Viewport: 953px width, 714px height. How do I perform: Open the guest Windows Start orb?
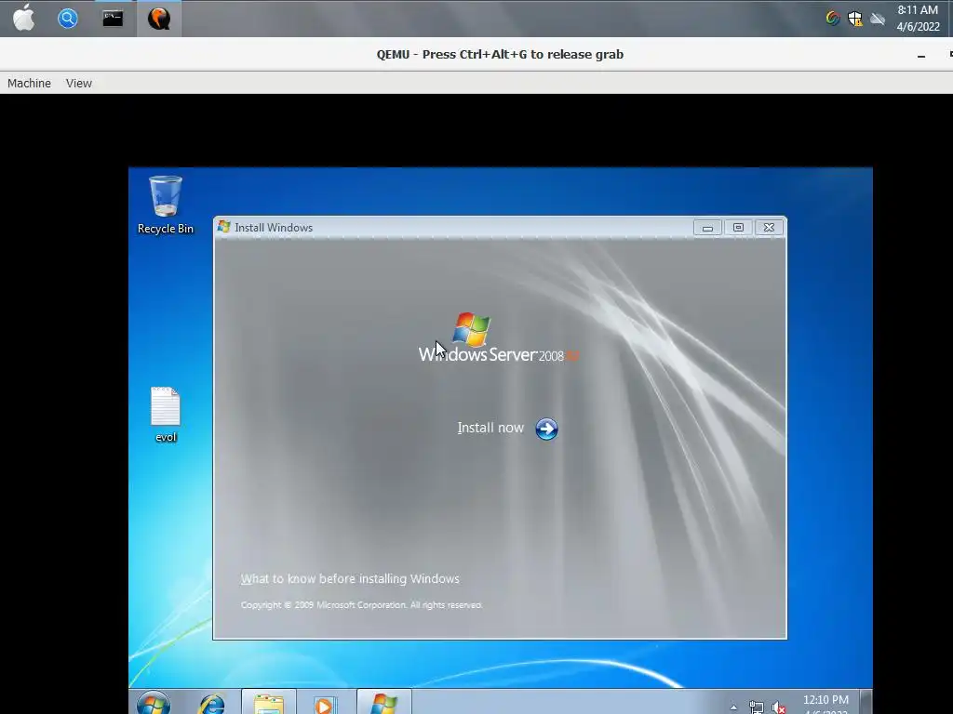154,703
